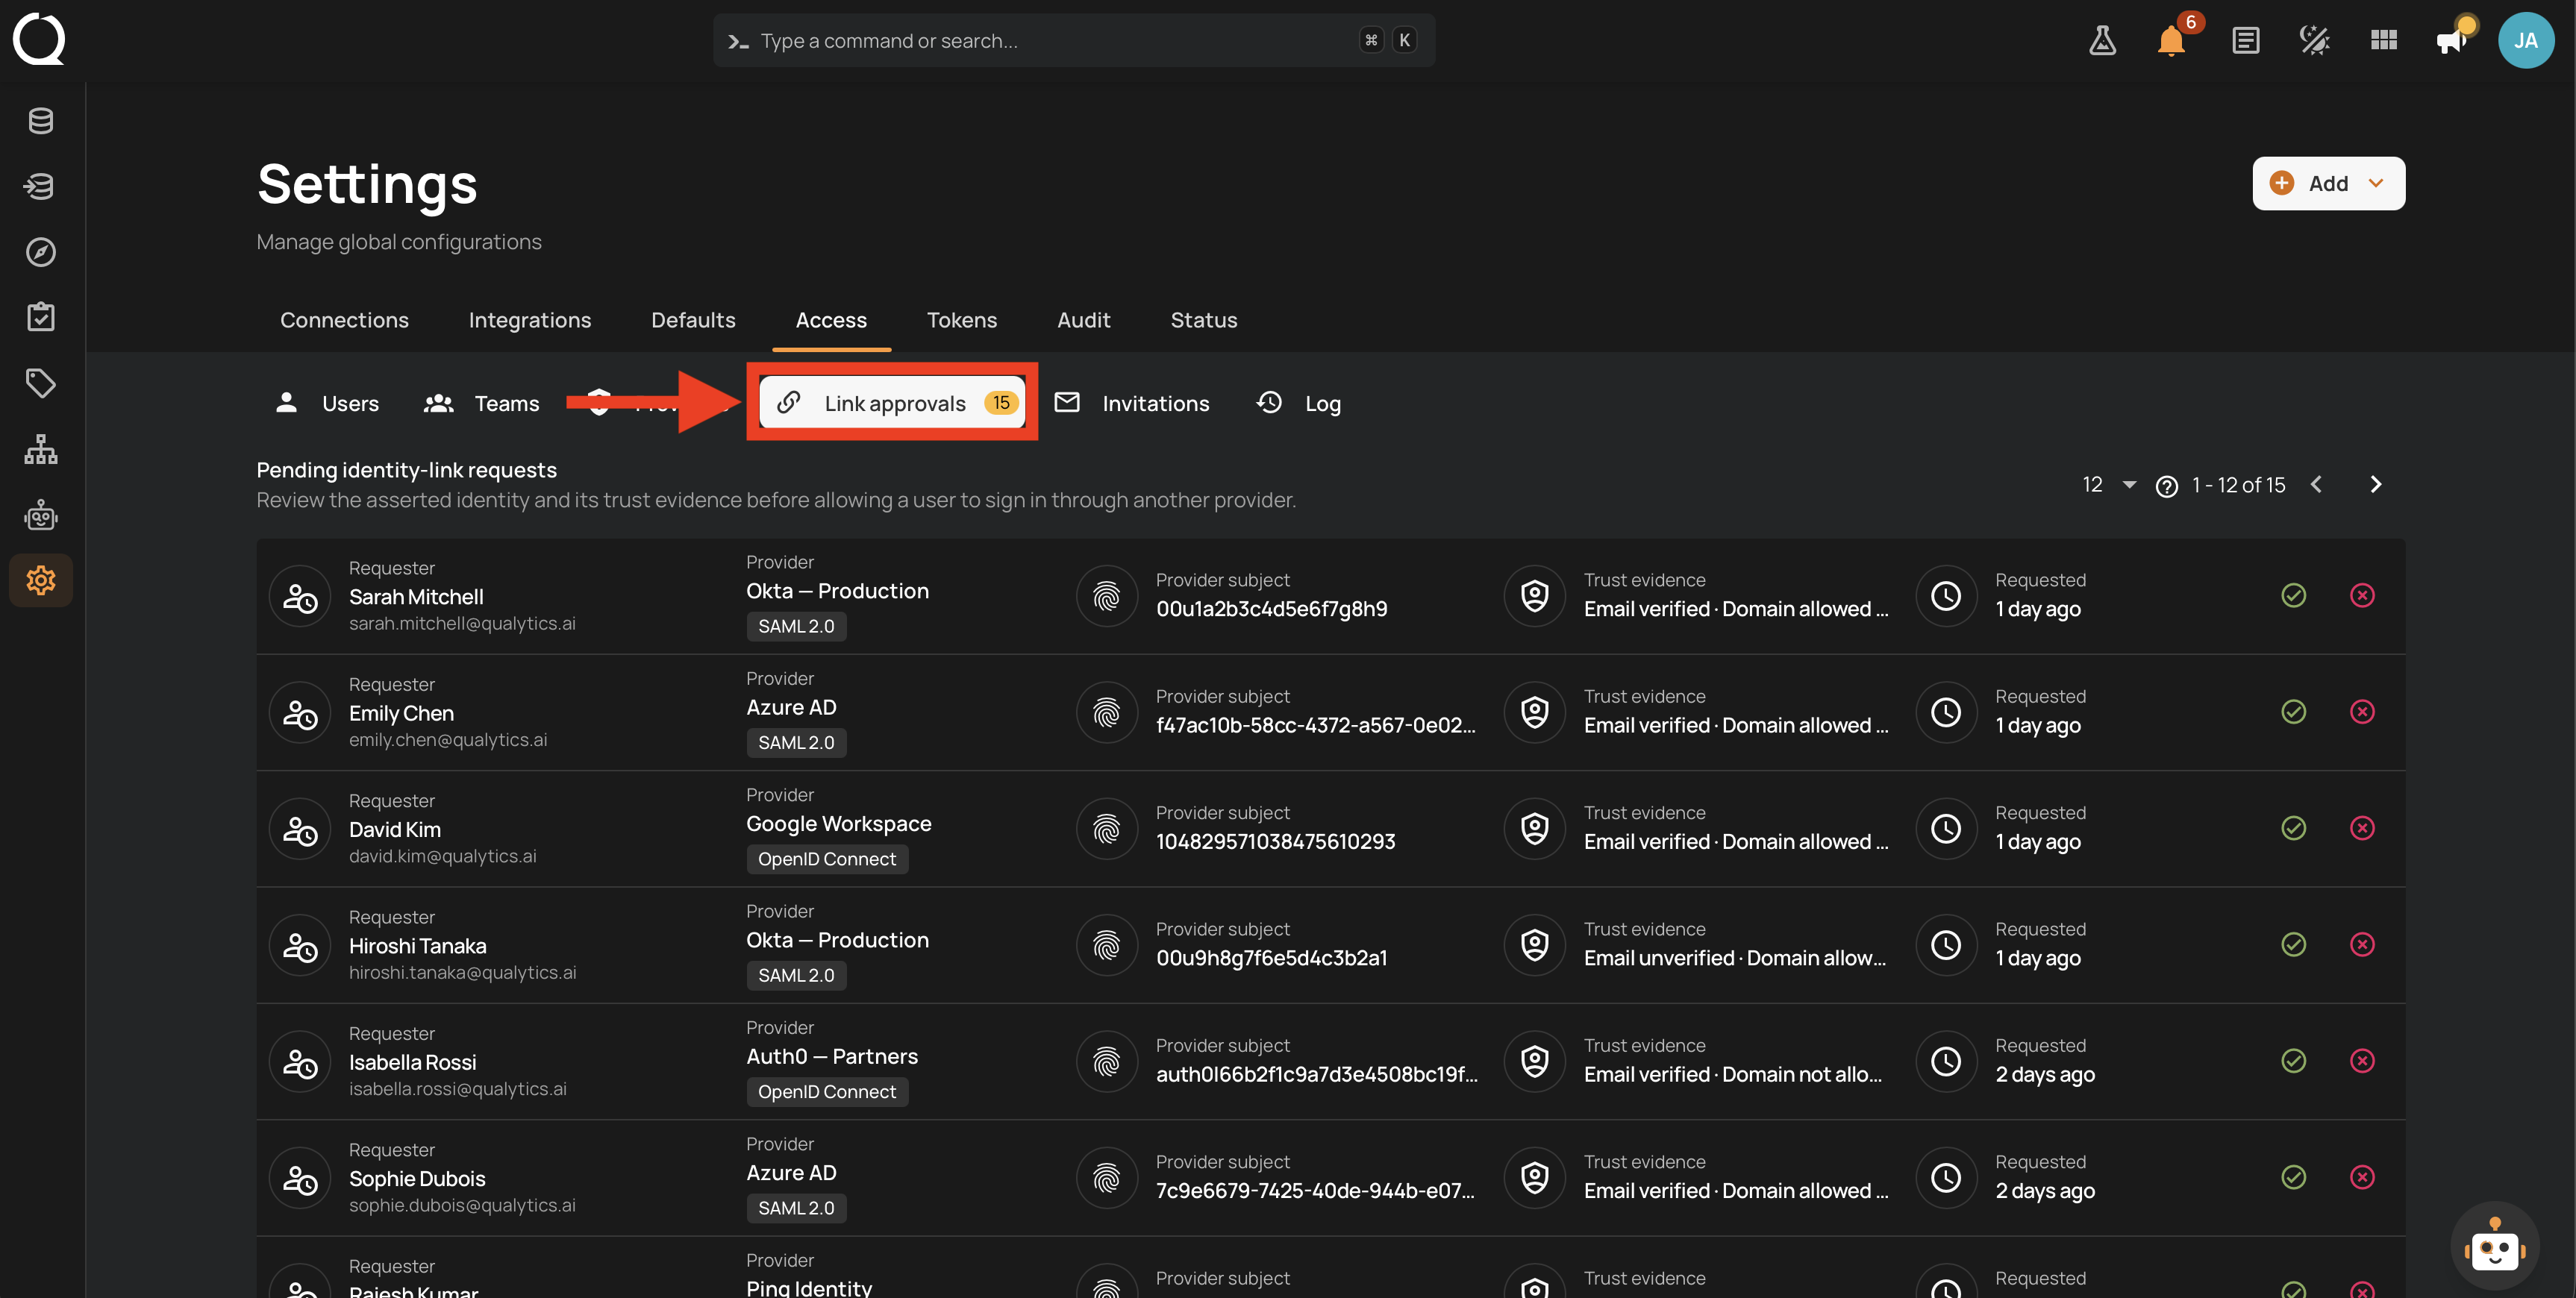Open the Users sub-tab
Image resolution: width=2576 pixels, height=1298 pixels.
(x=327, y=403)
